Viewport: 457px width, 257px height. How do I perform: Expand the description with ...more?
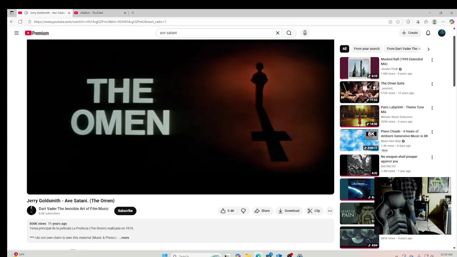[124, 238]
